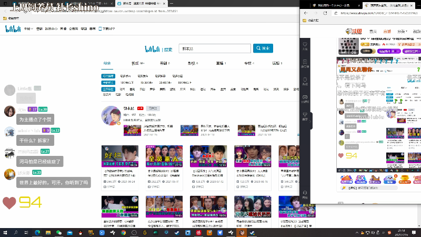Click the blue search button on bilibili

click(263, 48)
